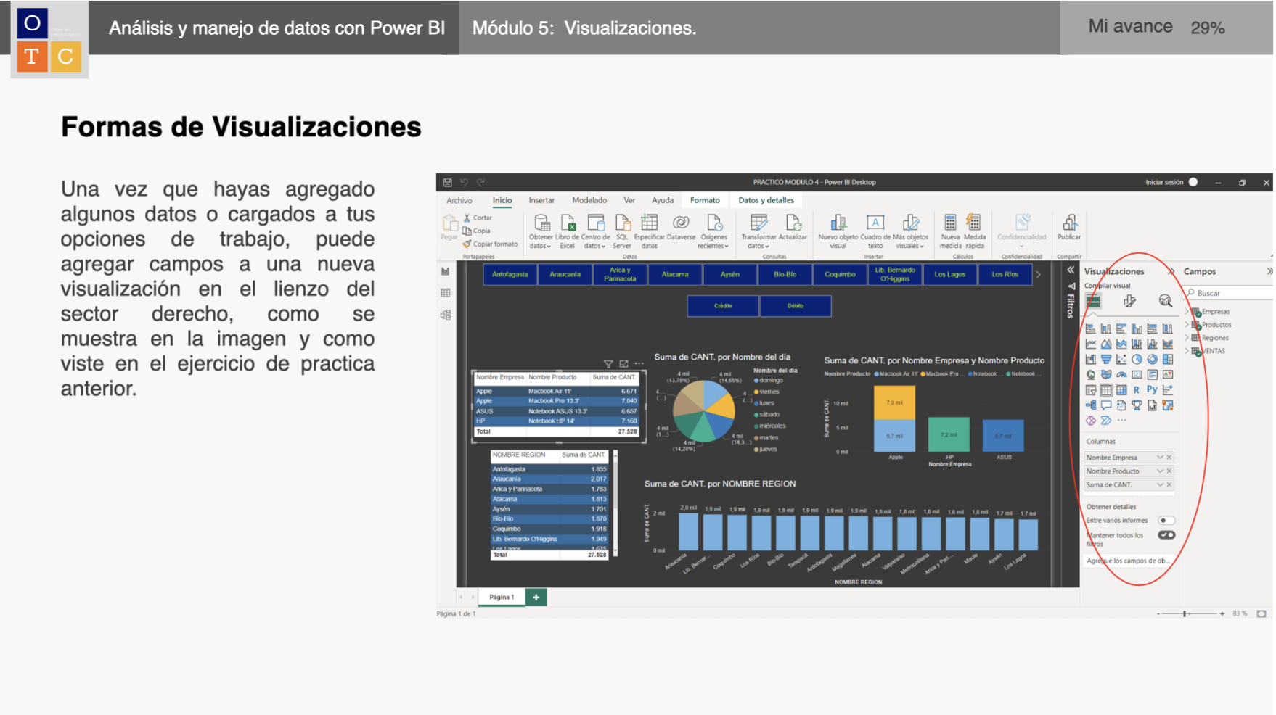Click Copia in the clipboard group
1276x715 pixels.
point(477,231)
